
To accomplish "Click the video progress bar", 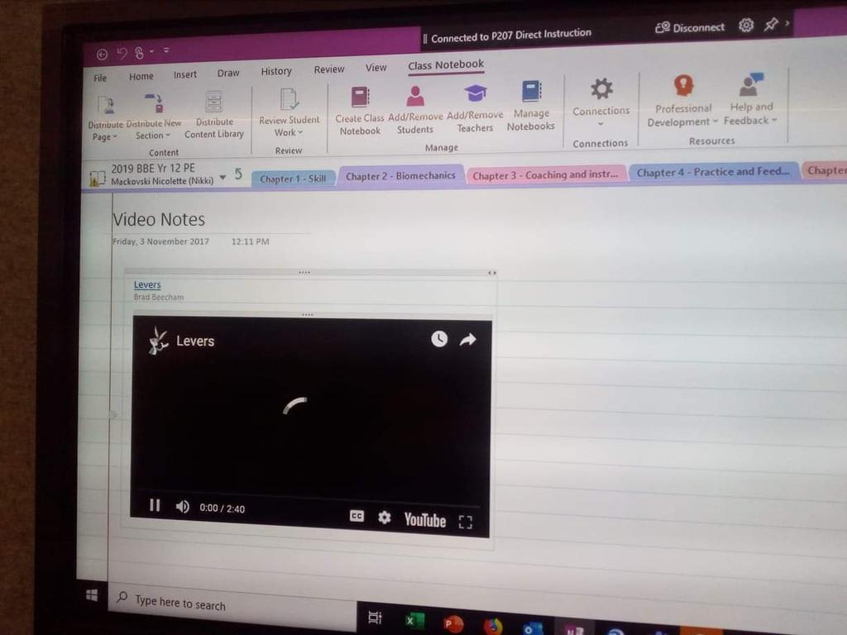I will (x=309, y=497).
